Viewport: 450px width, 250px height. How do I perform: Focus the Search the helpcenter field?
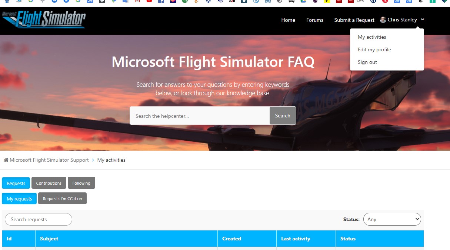tap(200, 116)
